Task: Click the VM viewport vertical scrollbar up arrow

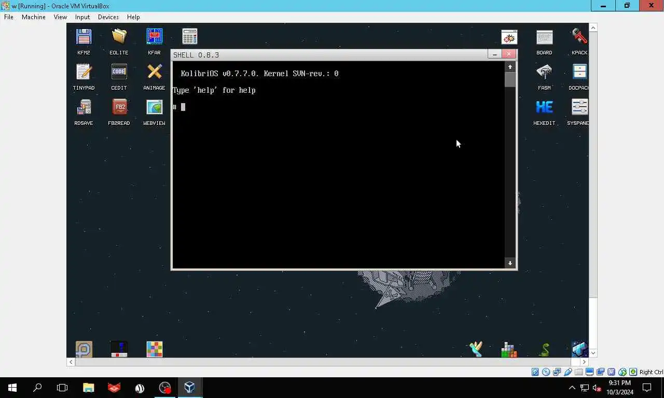Action: [593, 27]
